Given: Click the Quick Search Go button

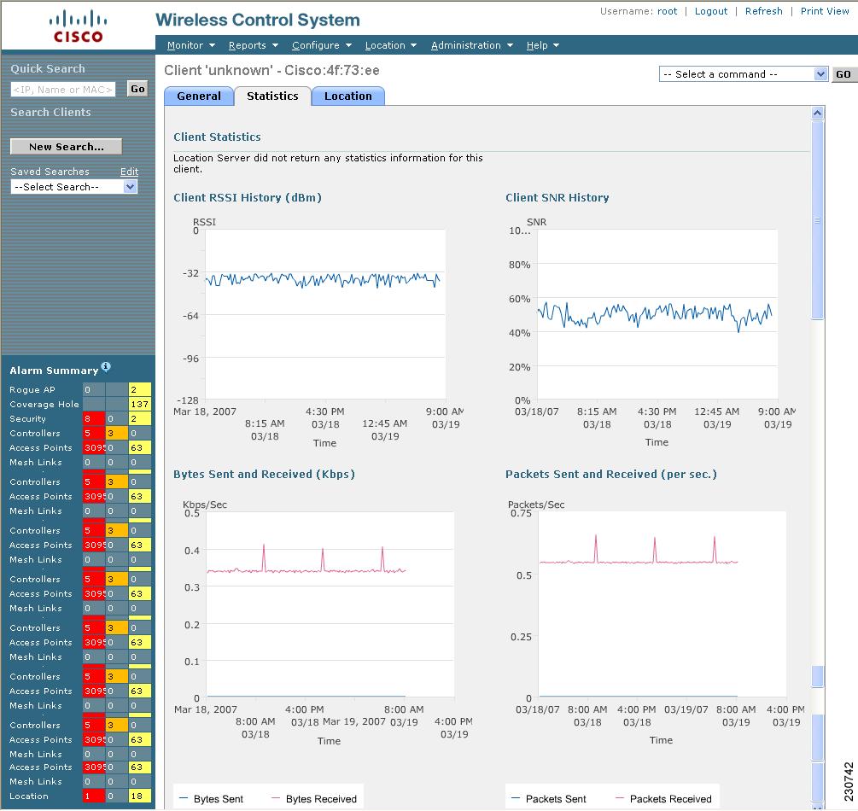Looking at the screenshot, I should (137, 89).
